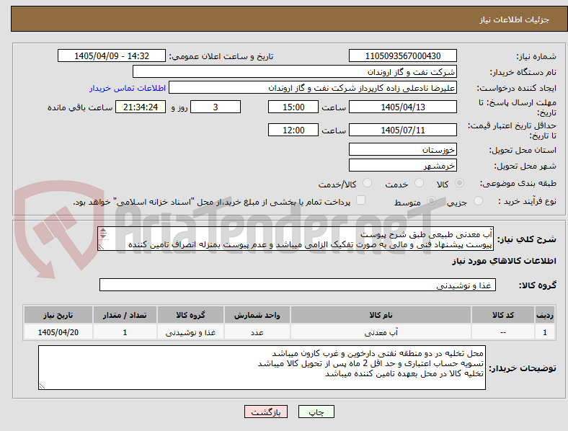
Task: Open the اطلاعات تماس خریدار link
Action: (x=128, y=88)
